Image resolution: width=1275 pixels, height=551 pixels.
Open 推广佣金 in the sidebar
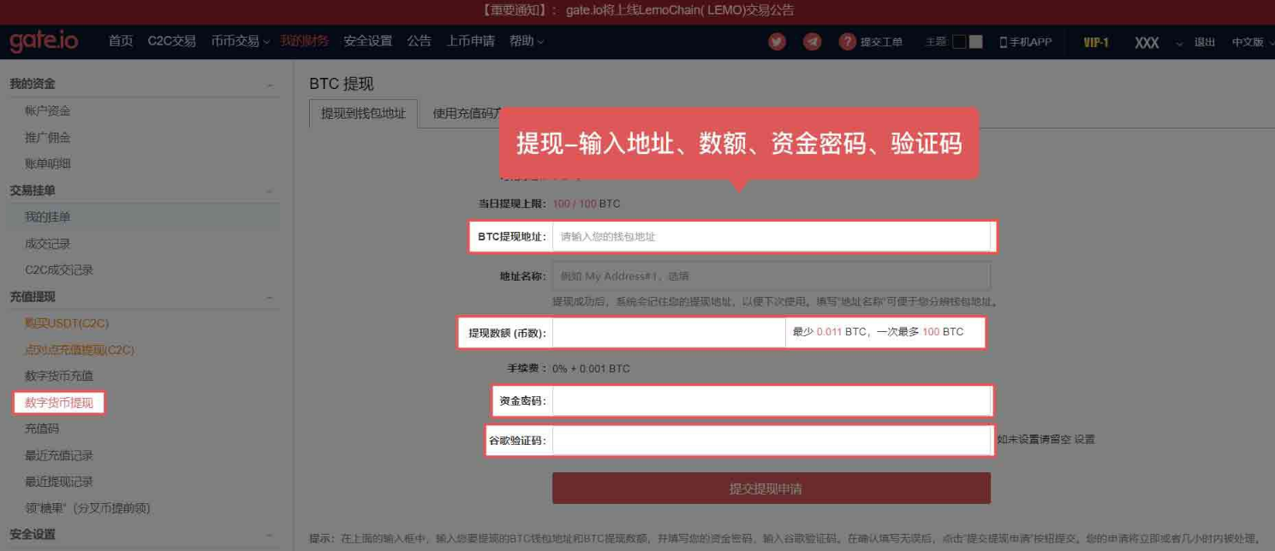[48, 138]
